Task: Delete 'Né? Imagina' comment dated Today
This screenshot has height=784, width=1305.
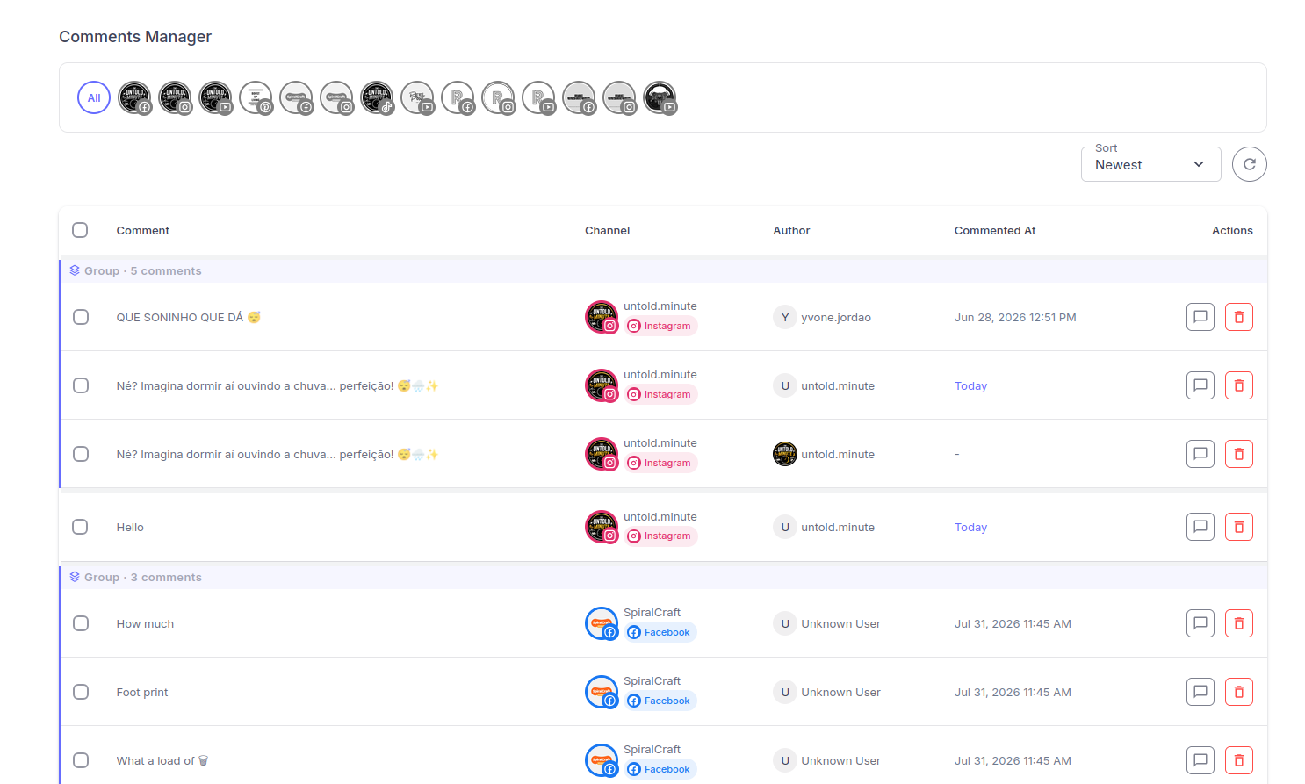Action: coord(1238,385)
